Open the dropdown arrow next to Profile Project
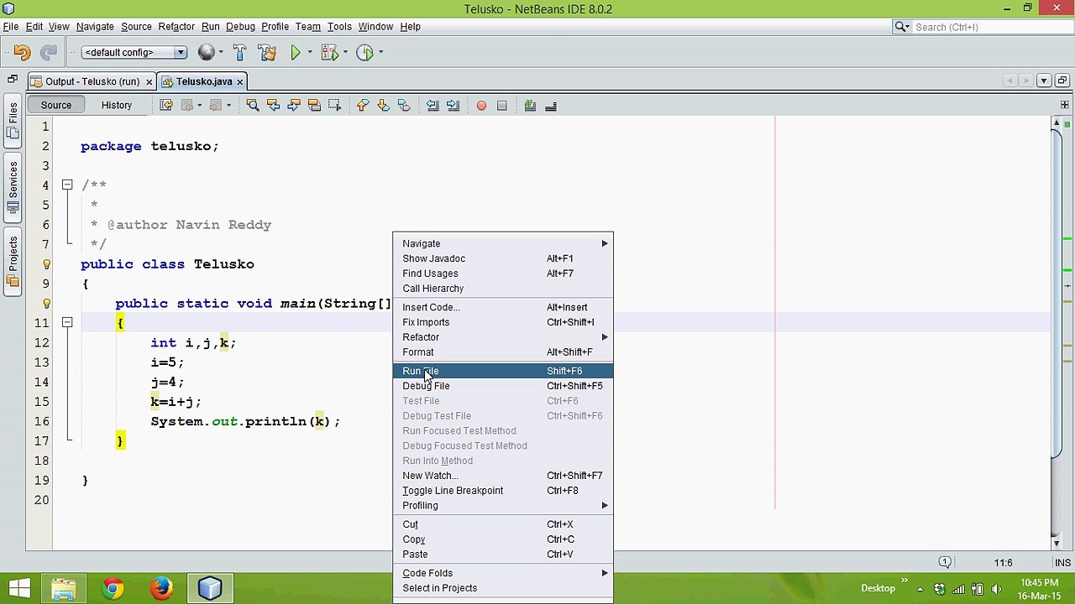 click(380, 52)
